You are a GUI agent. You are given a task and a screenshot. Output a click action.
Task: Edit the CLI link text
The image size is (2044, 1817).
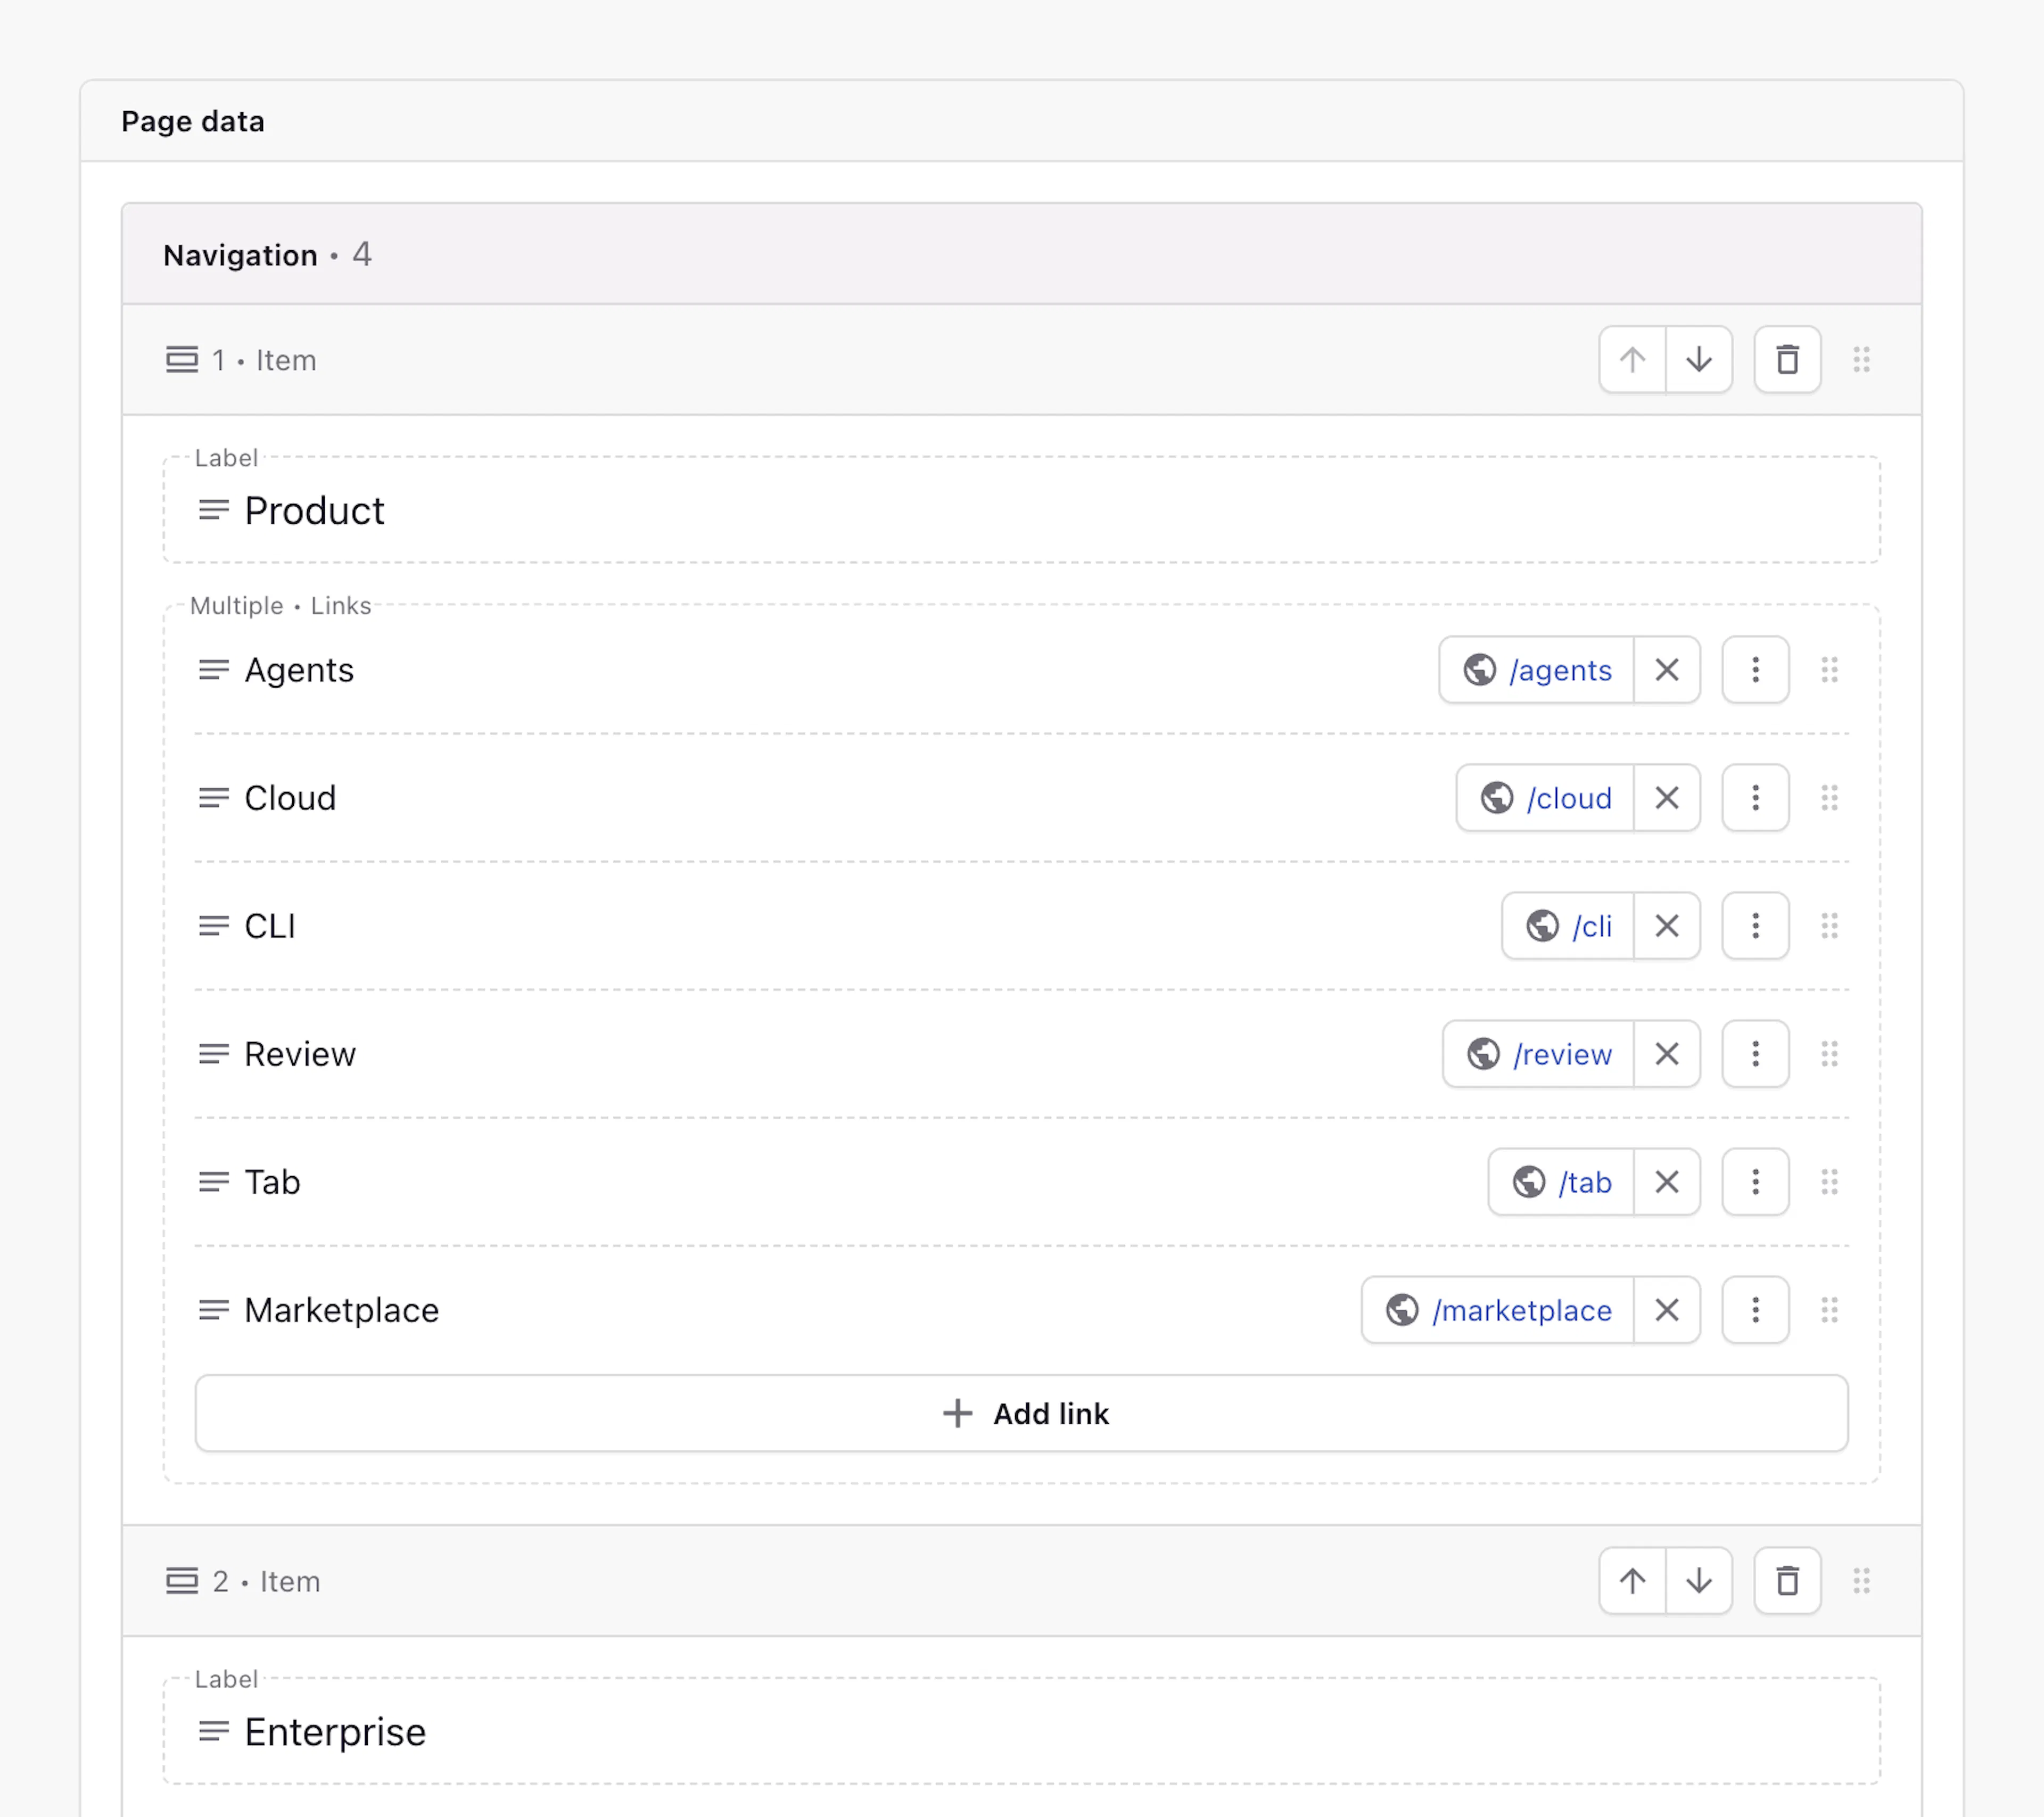[270, 925]
